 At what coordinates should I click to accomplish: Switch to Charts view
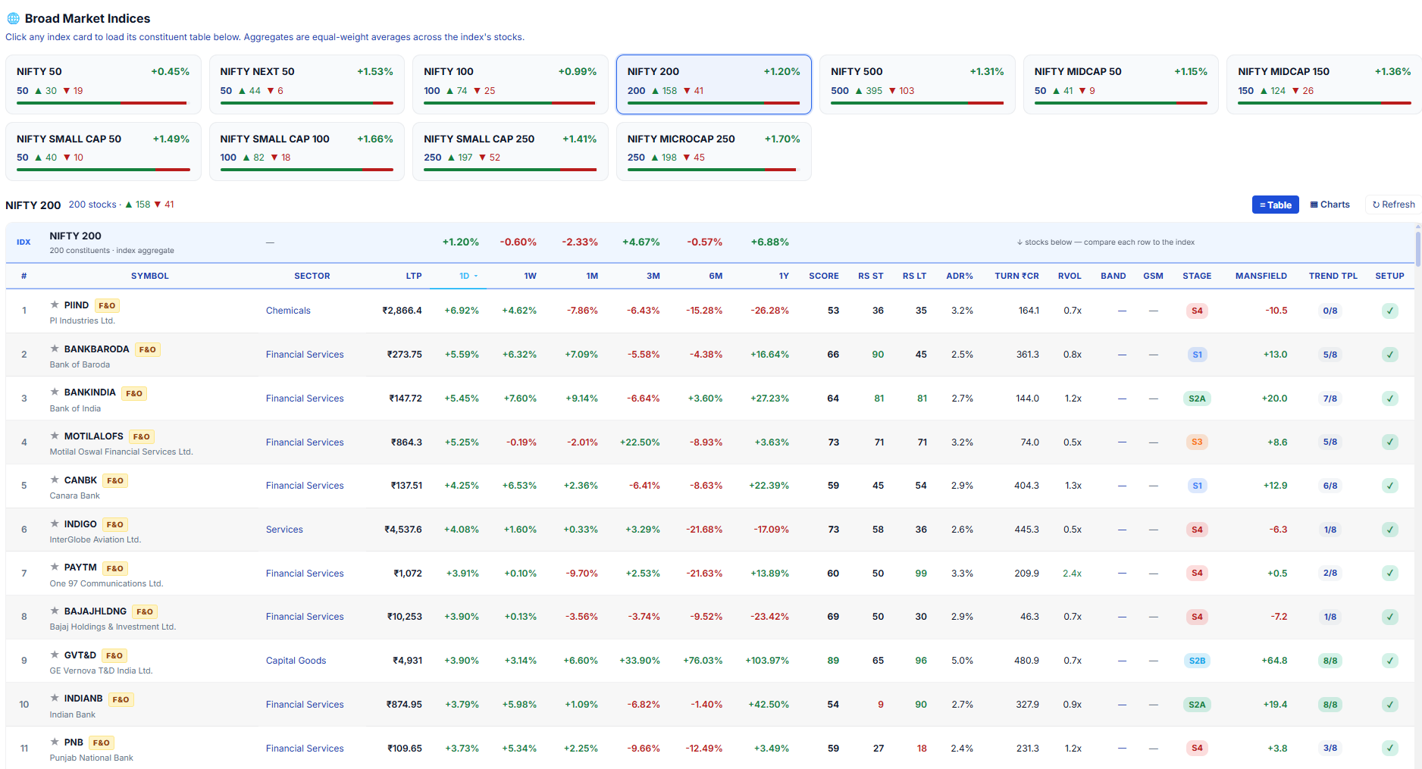coord(1330,205)
